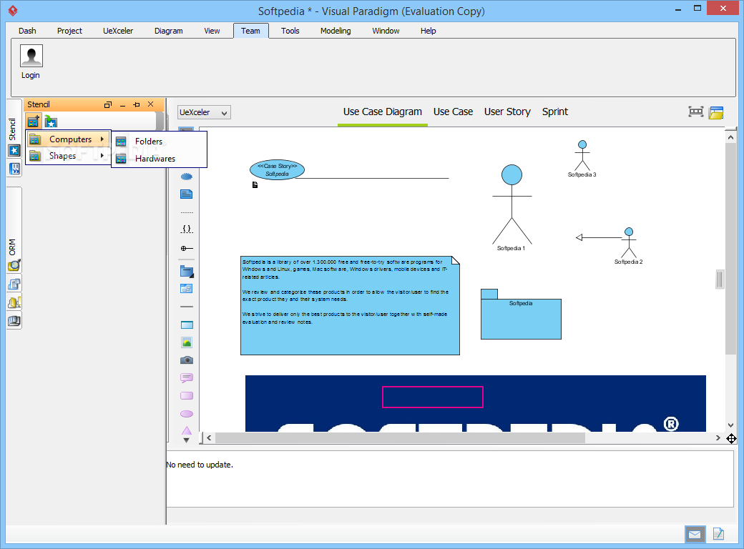Select the purple ellipse shape tool
Screen dimensions: 744x549
tap(187, 414)
